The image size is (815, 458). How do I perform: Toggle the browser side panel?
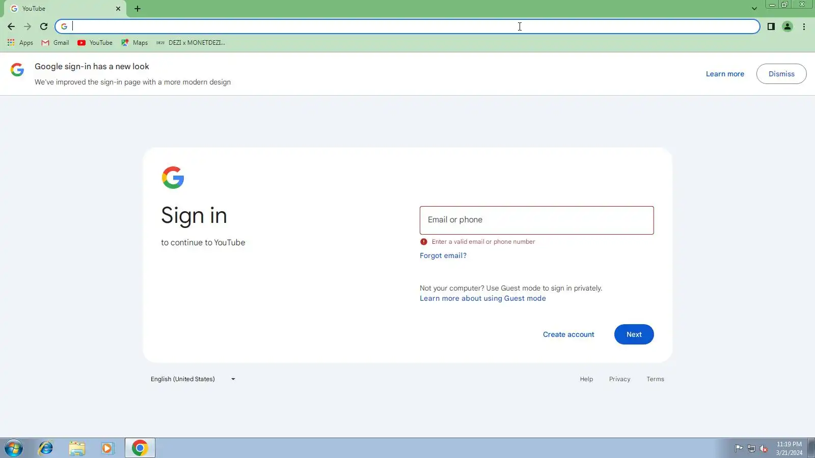pyautogui.click(x=771, y=26)
